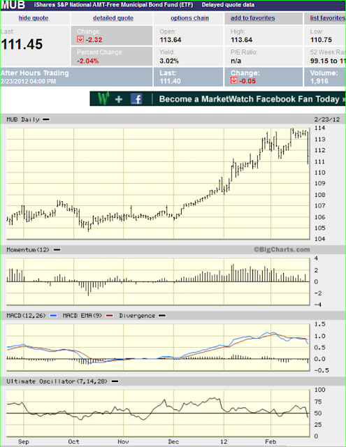Click the Low value 110.75
Image resolution: width=346 pixels, height=447 pixels.
tap(321, 40)
